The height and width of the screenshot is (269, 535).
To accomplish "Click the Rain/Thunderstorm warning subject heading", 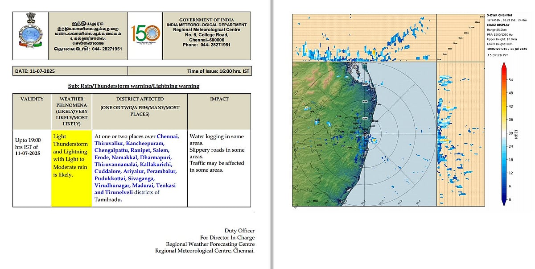I will tap(132, 86).
